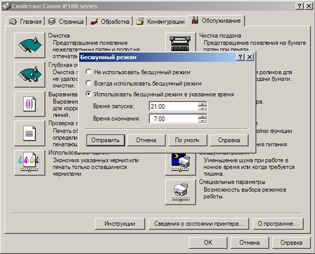Image resolution: width=315 pixels, height=254 pixels.
Task: Open the ink usage settings icon
Action: (x=30, y=162)
